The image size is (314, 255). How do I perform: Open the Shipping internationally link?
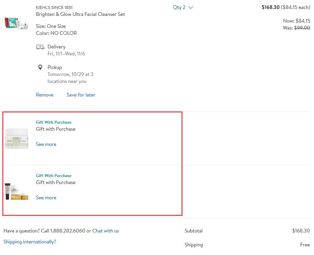[29, 242]
